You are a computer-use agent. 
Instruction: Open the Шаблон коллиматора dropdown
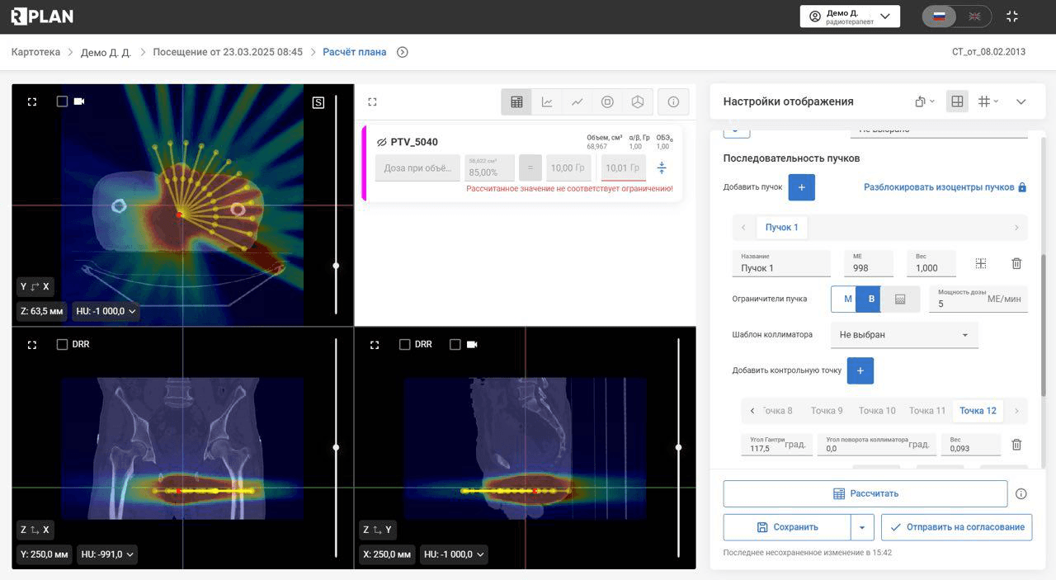point(904,335)
